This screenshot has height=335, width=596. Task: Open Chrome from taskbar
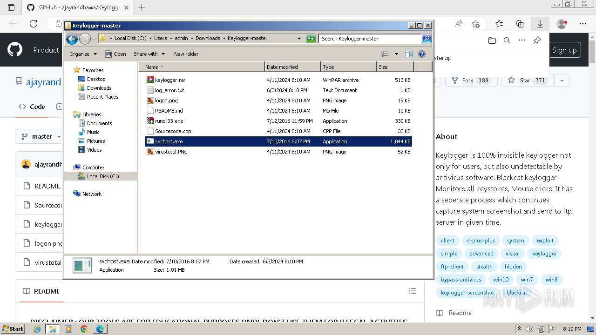click(x=84, y=329)
